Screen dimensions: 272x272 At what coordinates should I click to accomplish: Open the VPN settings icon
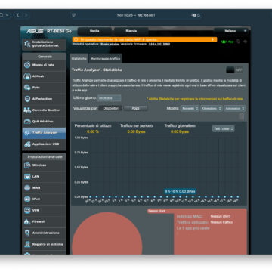(27, 210)
